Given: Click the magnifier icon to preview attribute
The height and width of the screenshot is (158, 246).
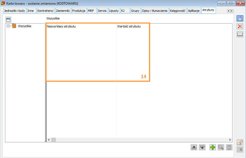Looking at the screenshot, I should (x=221, y=147).
